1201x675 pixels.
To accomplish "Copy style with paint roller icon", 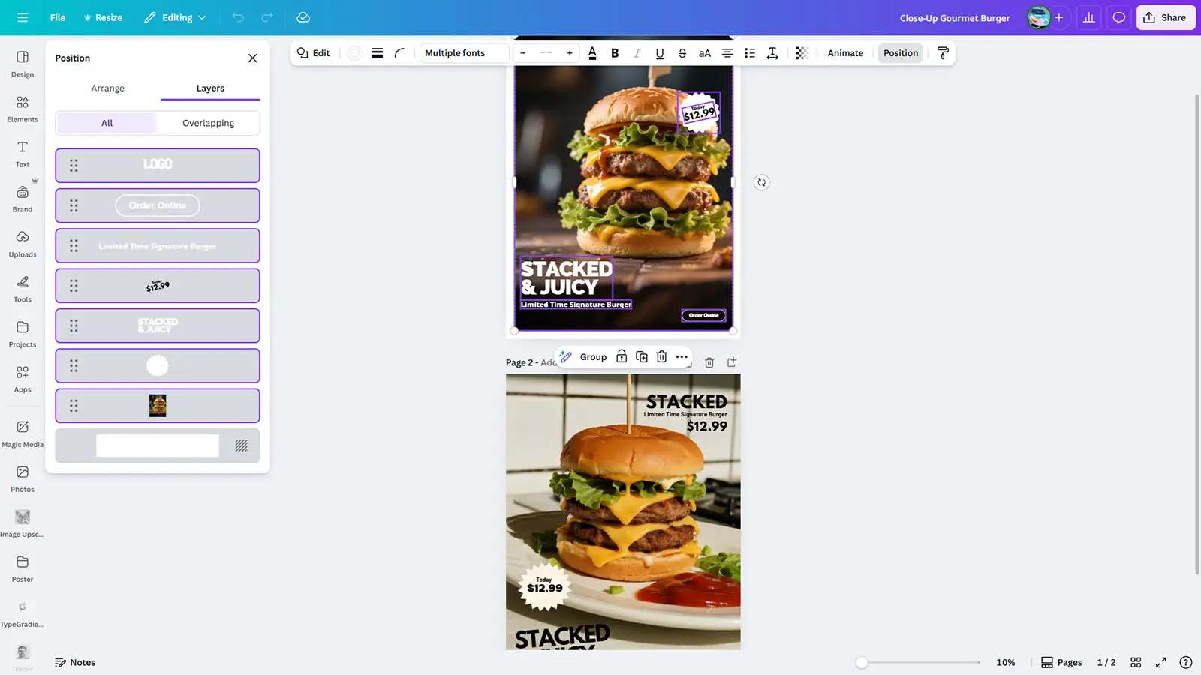I will (x=943, y=53).
